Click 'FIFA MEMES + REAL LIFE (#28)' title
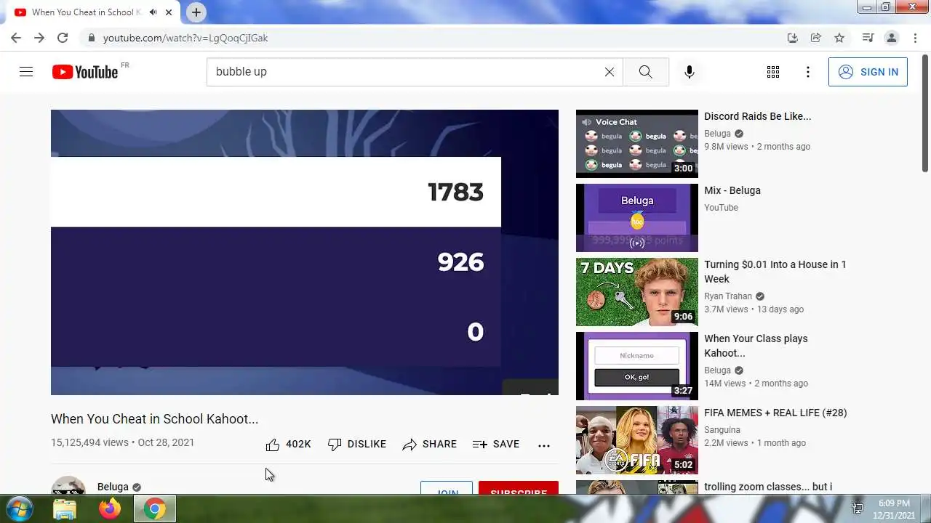This screenshot has height=523, width=931. point(775,413)
